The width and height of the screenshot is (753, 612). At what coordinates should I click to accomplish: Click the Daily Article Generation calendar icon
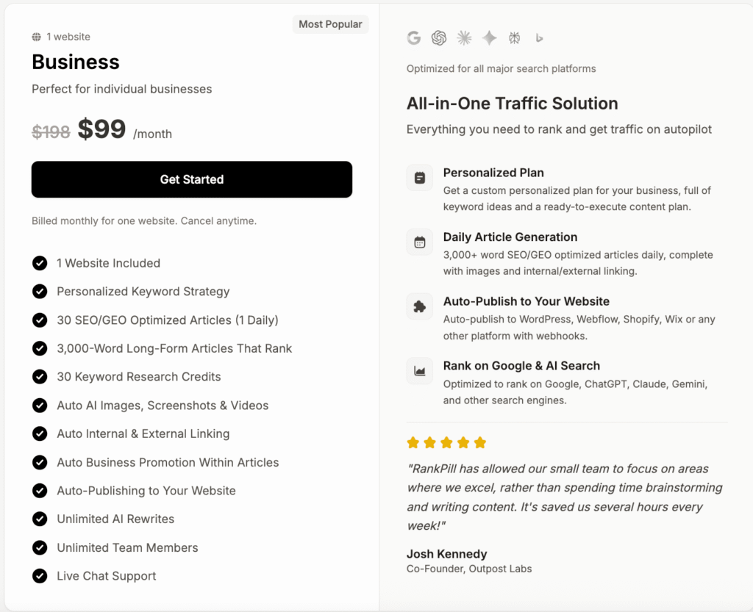point(420,242)
